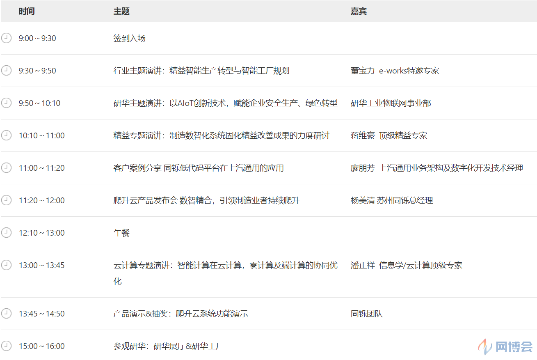Screen dimensions: 537x360
Task: Click guest 潘正祥 信息学/云计算顶级专家
Action: [407, 266]
